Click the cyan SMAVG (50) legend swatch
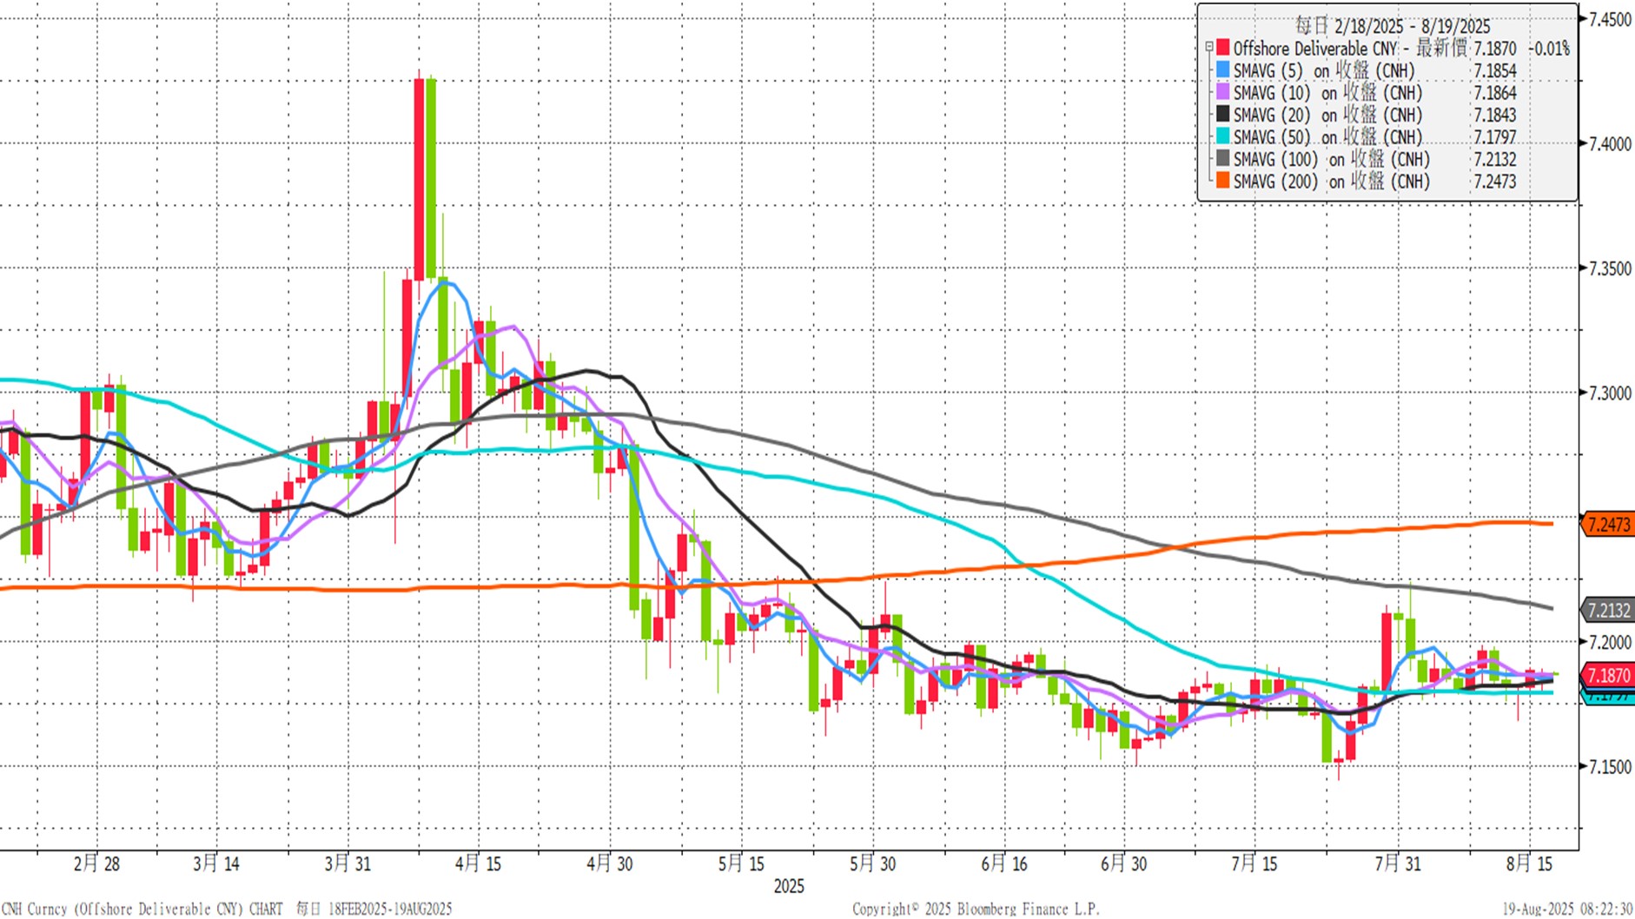Screen dimensions: 1635x919 click(x=1223, y=136)
